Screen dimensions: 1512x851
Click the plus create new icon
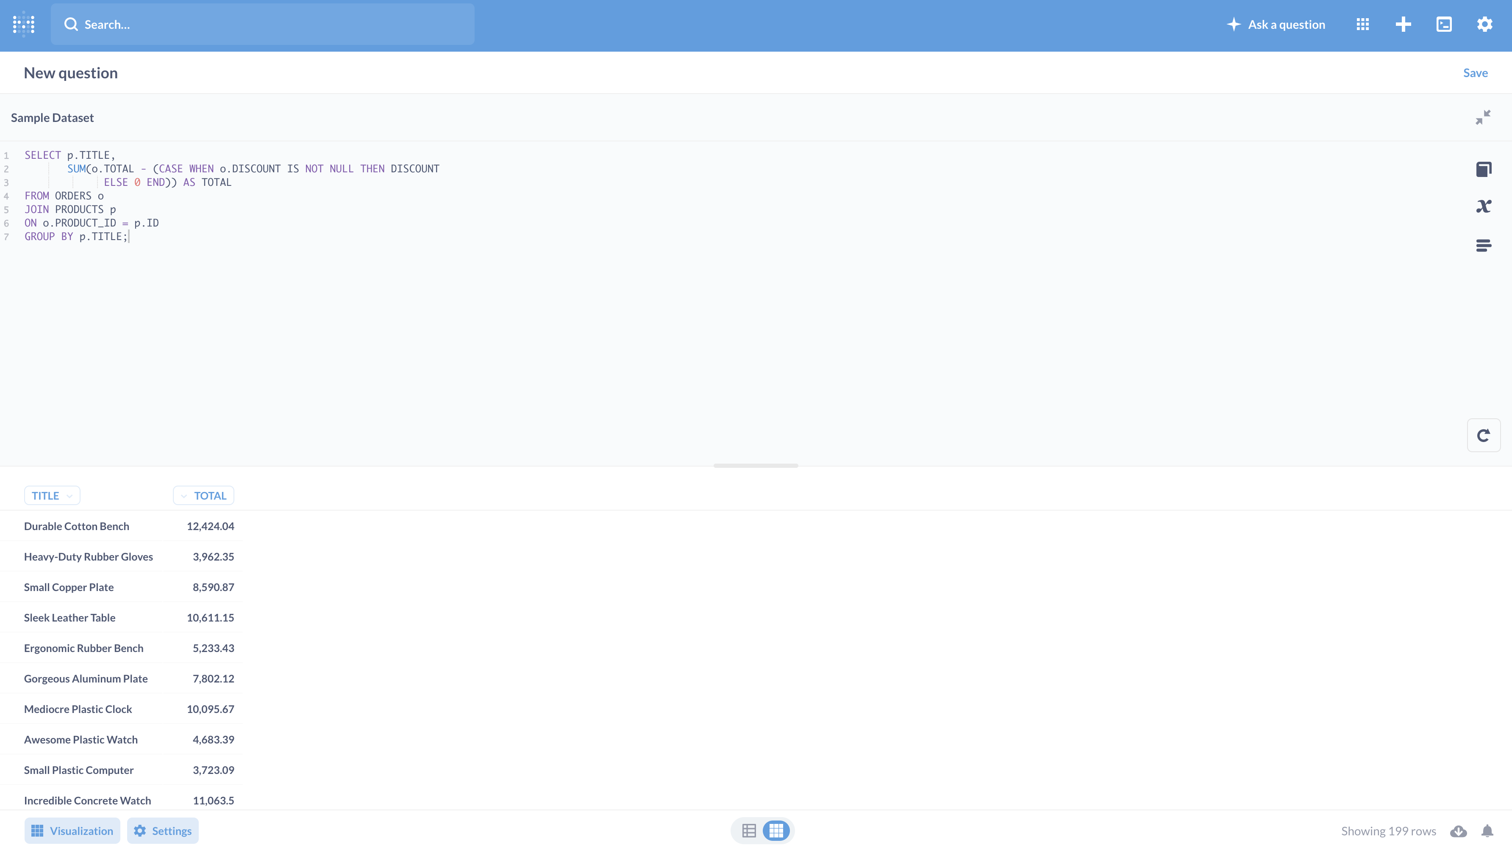click(1404, 24)
